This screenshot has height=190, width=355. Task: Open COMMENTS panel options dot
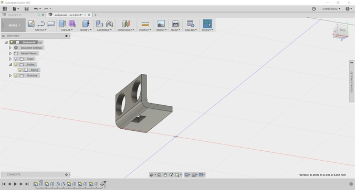66,175
